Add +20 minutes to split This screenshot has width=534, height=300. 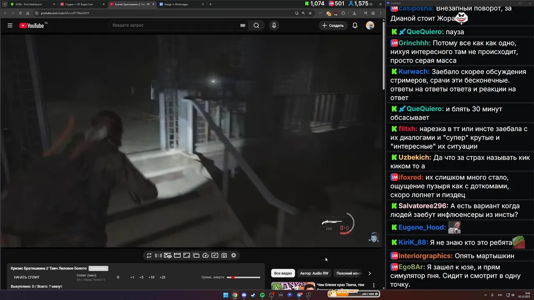(x=162, y=277)
